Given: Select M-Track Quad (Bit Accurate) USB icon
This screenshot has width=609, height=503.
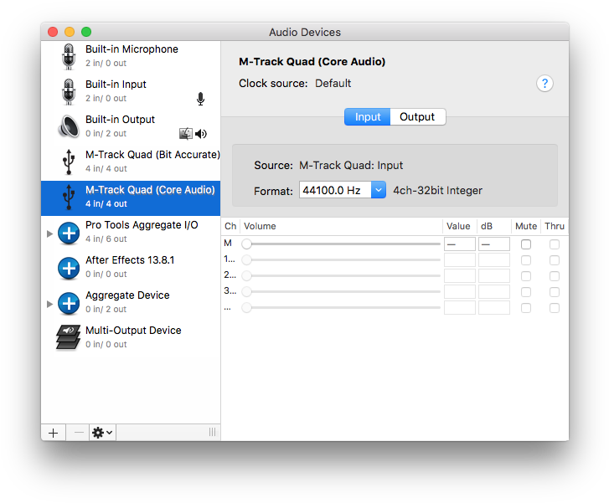Looking at the screenshot, I should (69, 162).
